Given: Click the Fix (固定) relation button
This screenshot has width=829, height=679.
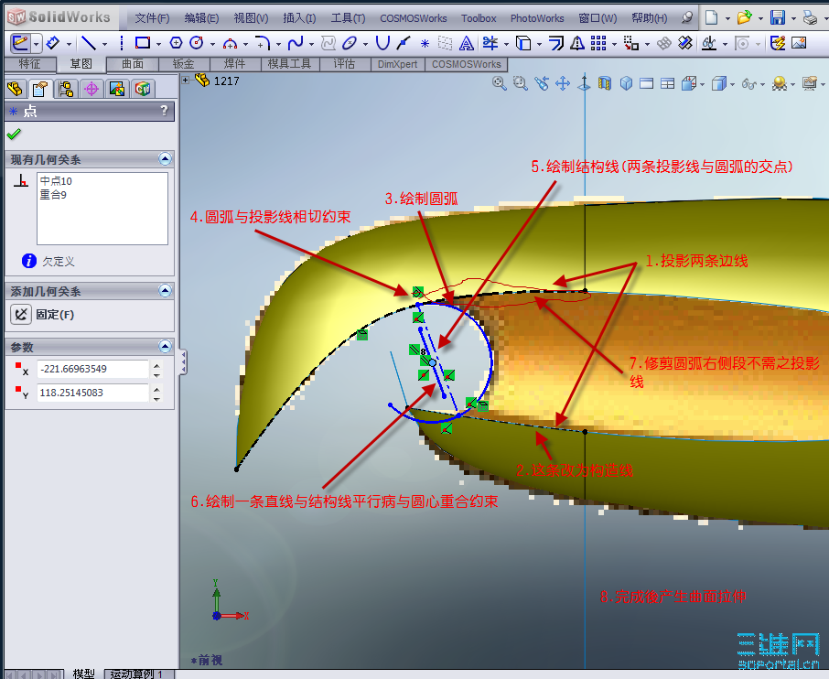Looking at the screenshot, I should tap(21, 315).
